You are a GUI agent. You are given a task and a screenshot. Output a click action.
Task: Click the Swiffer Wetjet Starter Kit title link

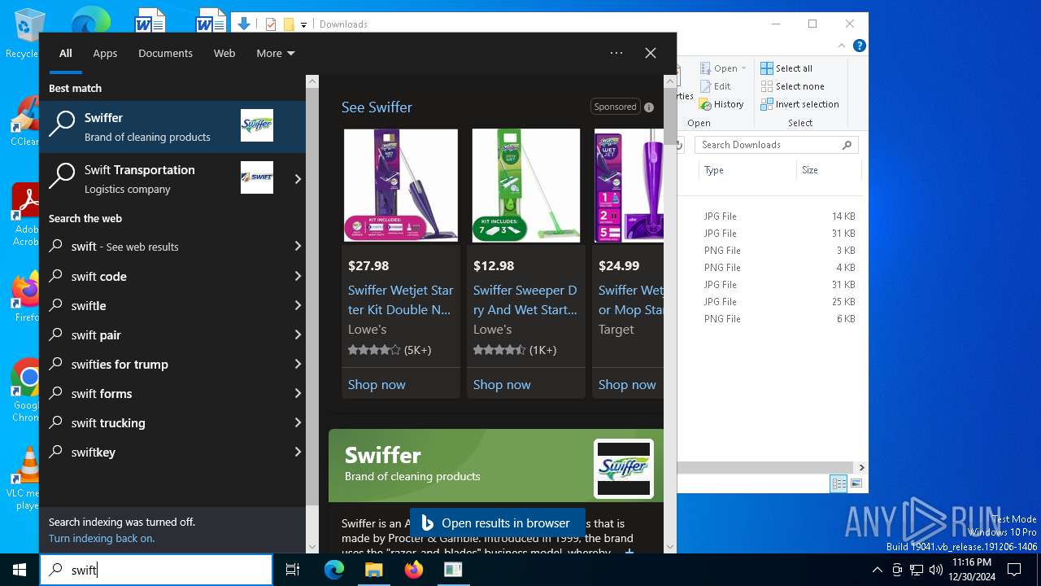(401, 300)
